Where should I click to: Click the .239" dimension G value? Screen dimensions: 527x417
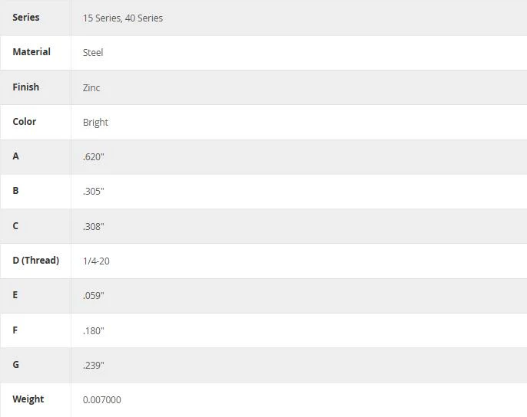click(x=94, y=366)
